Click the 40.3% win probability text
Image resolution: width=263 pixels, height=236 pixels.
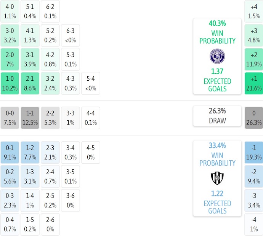(217, 23)
